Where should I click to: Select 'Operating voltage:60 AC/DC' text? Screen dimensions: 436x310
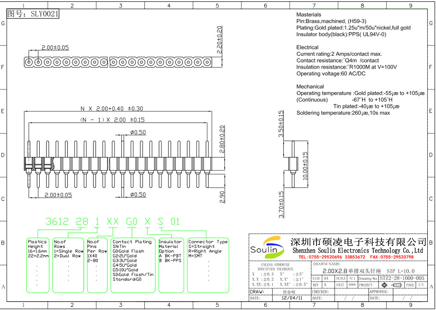[x=331, y=74]
